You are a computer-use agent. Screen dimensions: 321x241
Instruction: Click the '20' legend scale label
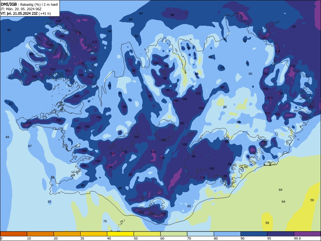[56, 238]
